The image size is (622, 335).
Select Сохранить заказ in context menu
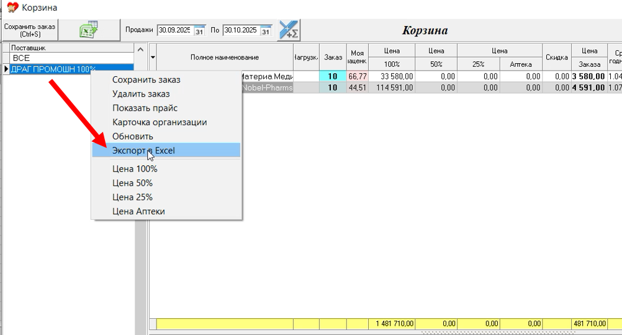[146, 80]
